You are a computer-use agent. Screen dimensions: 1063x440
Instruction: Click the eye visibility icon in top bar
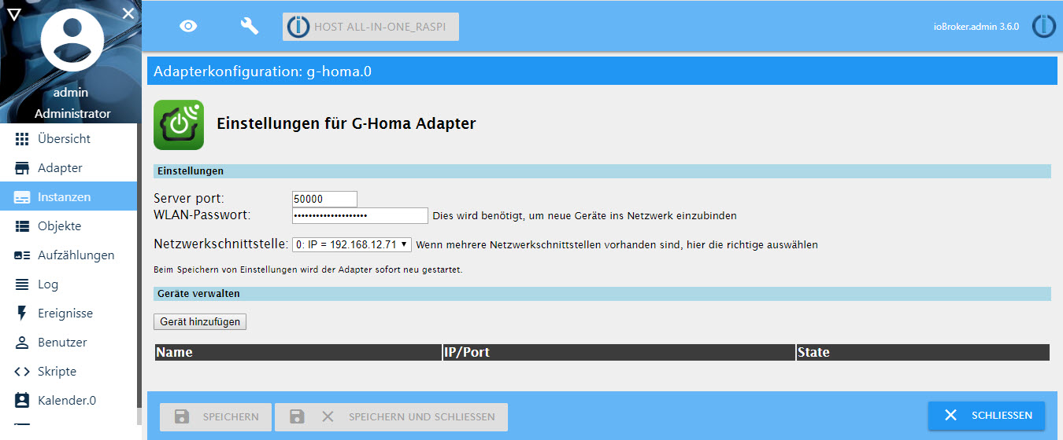pos(188,26)
